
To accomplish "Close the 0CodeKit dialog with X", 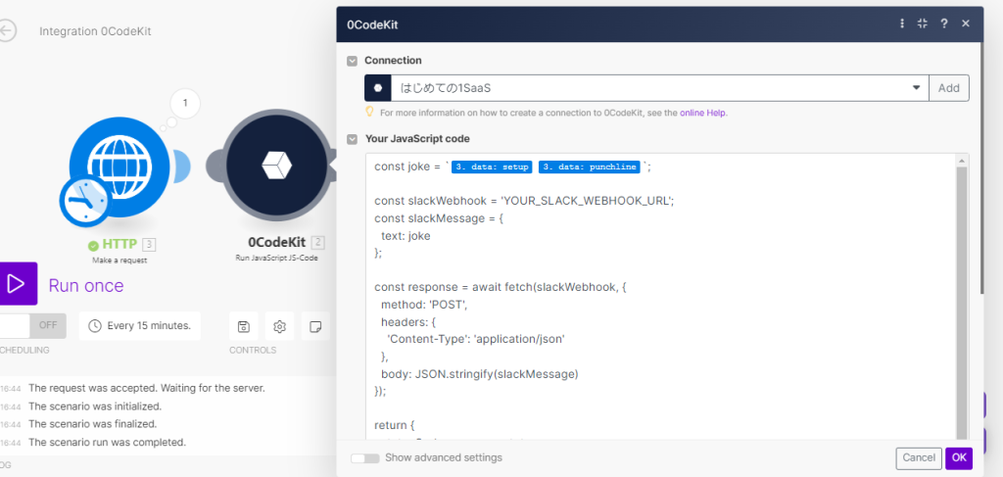I will (966, 24).
